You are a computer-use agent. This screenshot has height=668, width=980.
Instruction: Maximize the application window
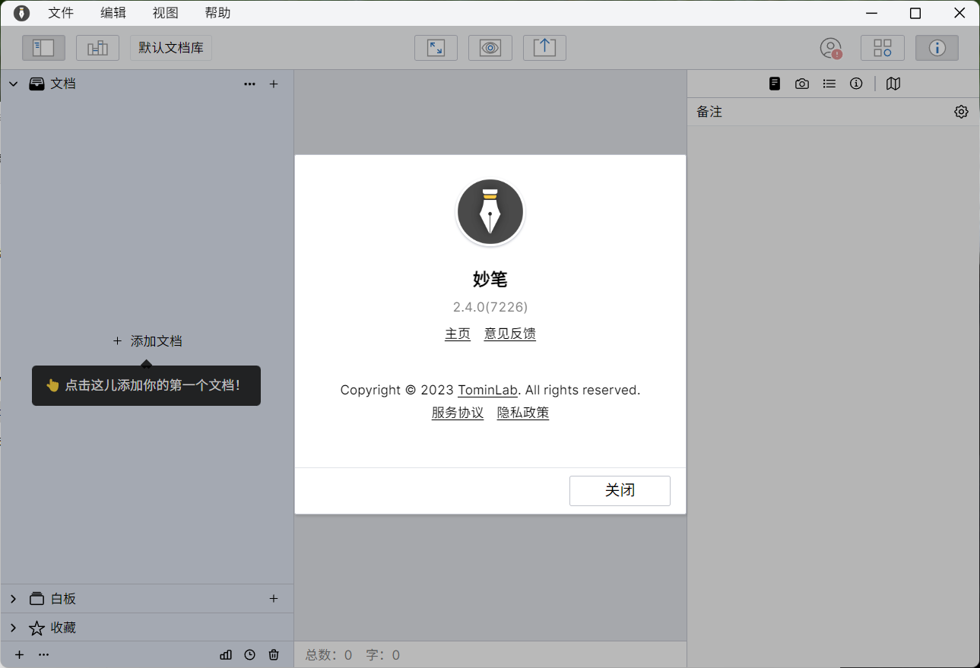(915, 13)
